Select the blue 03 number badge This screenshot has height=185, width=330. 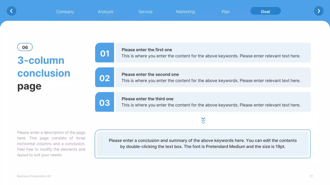(x=104, y=102)
